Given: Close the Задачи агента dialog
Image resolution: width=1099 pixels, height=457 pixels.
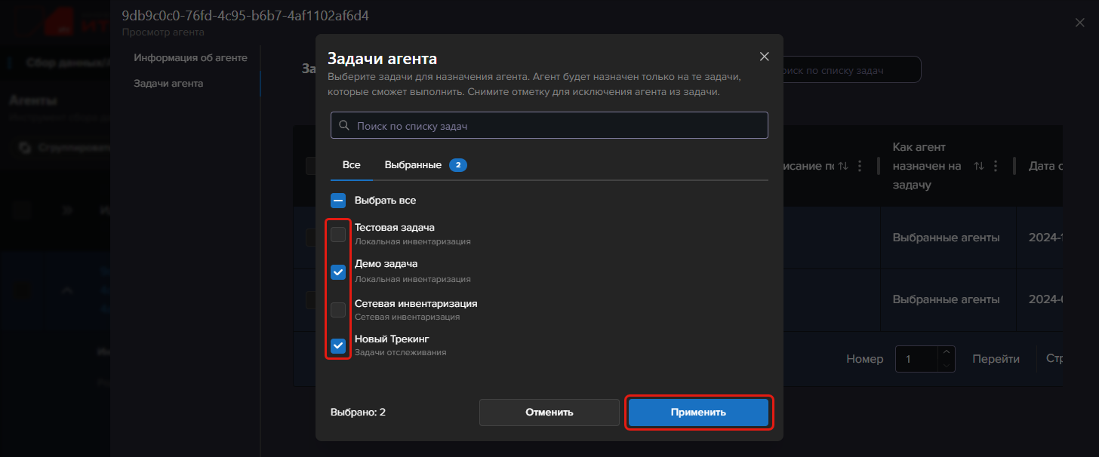Looking at the screenshot, I should coord(764,57).
